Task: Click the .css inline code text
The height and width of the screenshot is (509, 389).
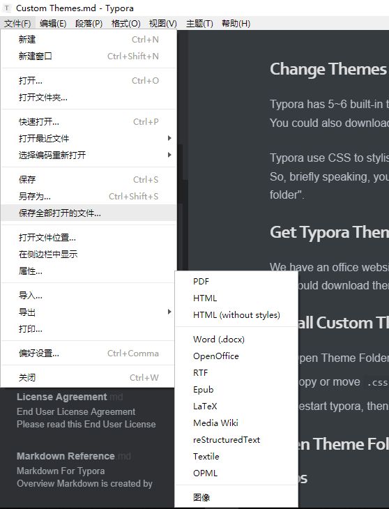Action: [377, 382]
